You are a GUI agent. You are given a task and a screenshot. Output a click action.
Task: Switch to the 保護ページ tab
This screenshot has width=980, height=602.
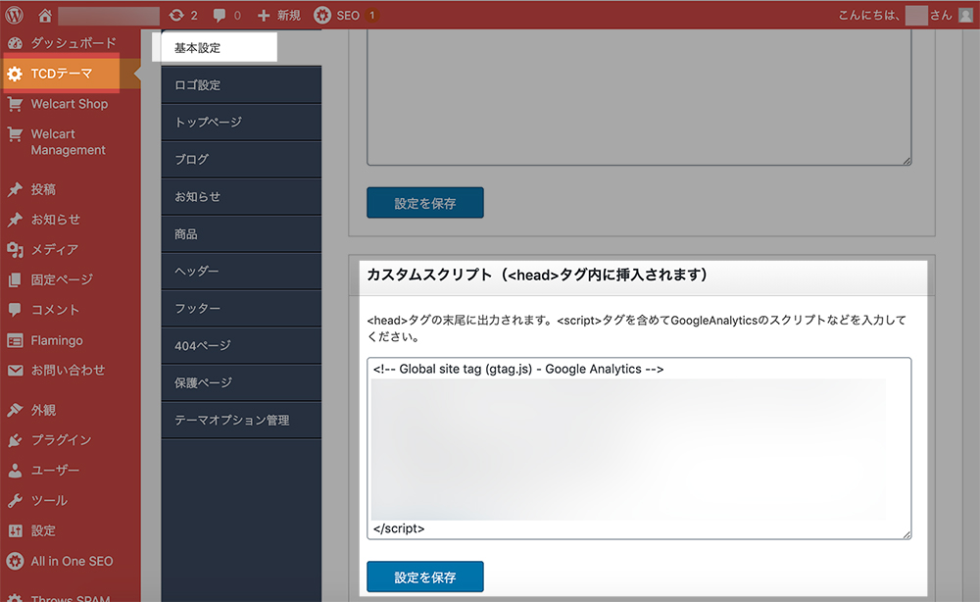241,382
